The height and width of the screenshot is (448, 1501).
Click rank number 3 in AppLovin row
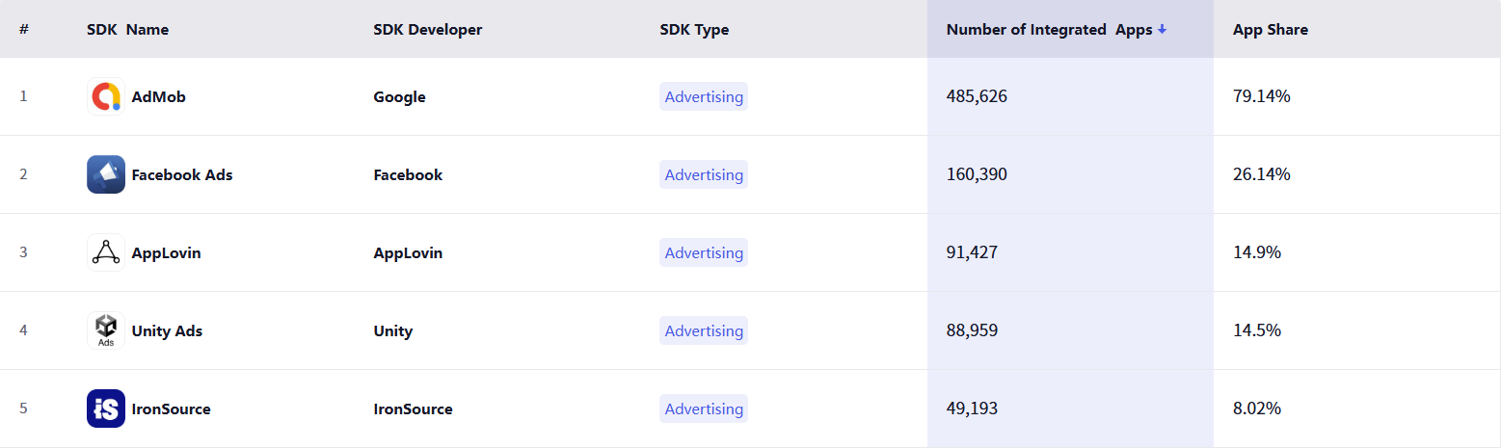pyautogui.click(x=23, y=252)
